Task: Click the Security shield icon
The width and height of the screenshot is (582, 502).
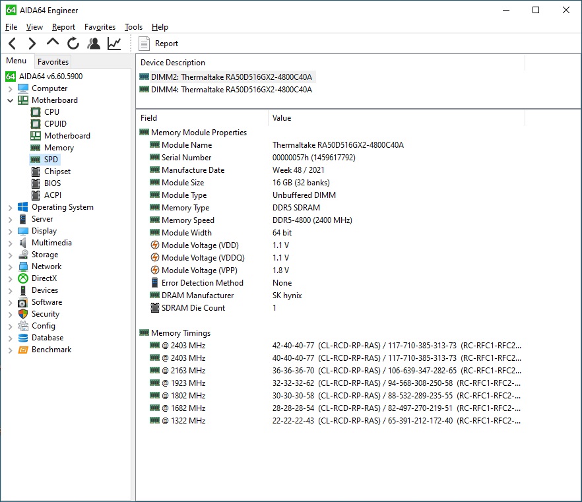Action: point(23,314)
